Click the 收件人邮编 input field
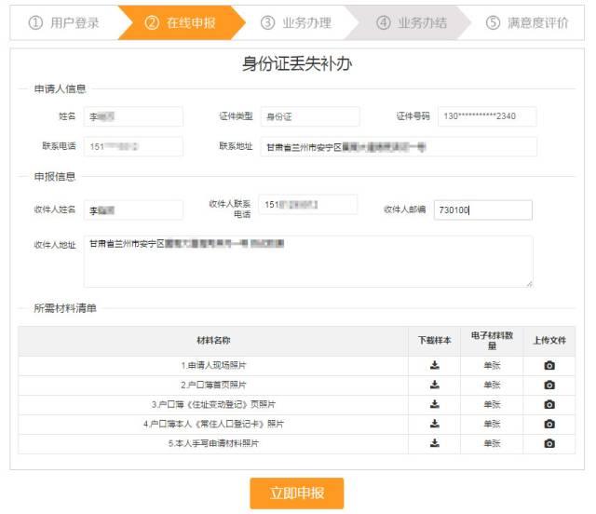This screenshot has width=596, height=514. [x=483, y=210]
